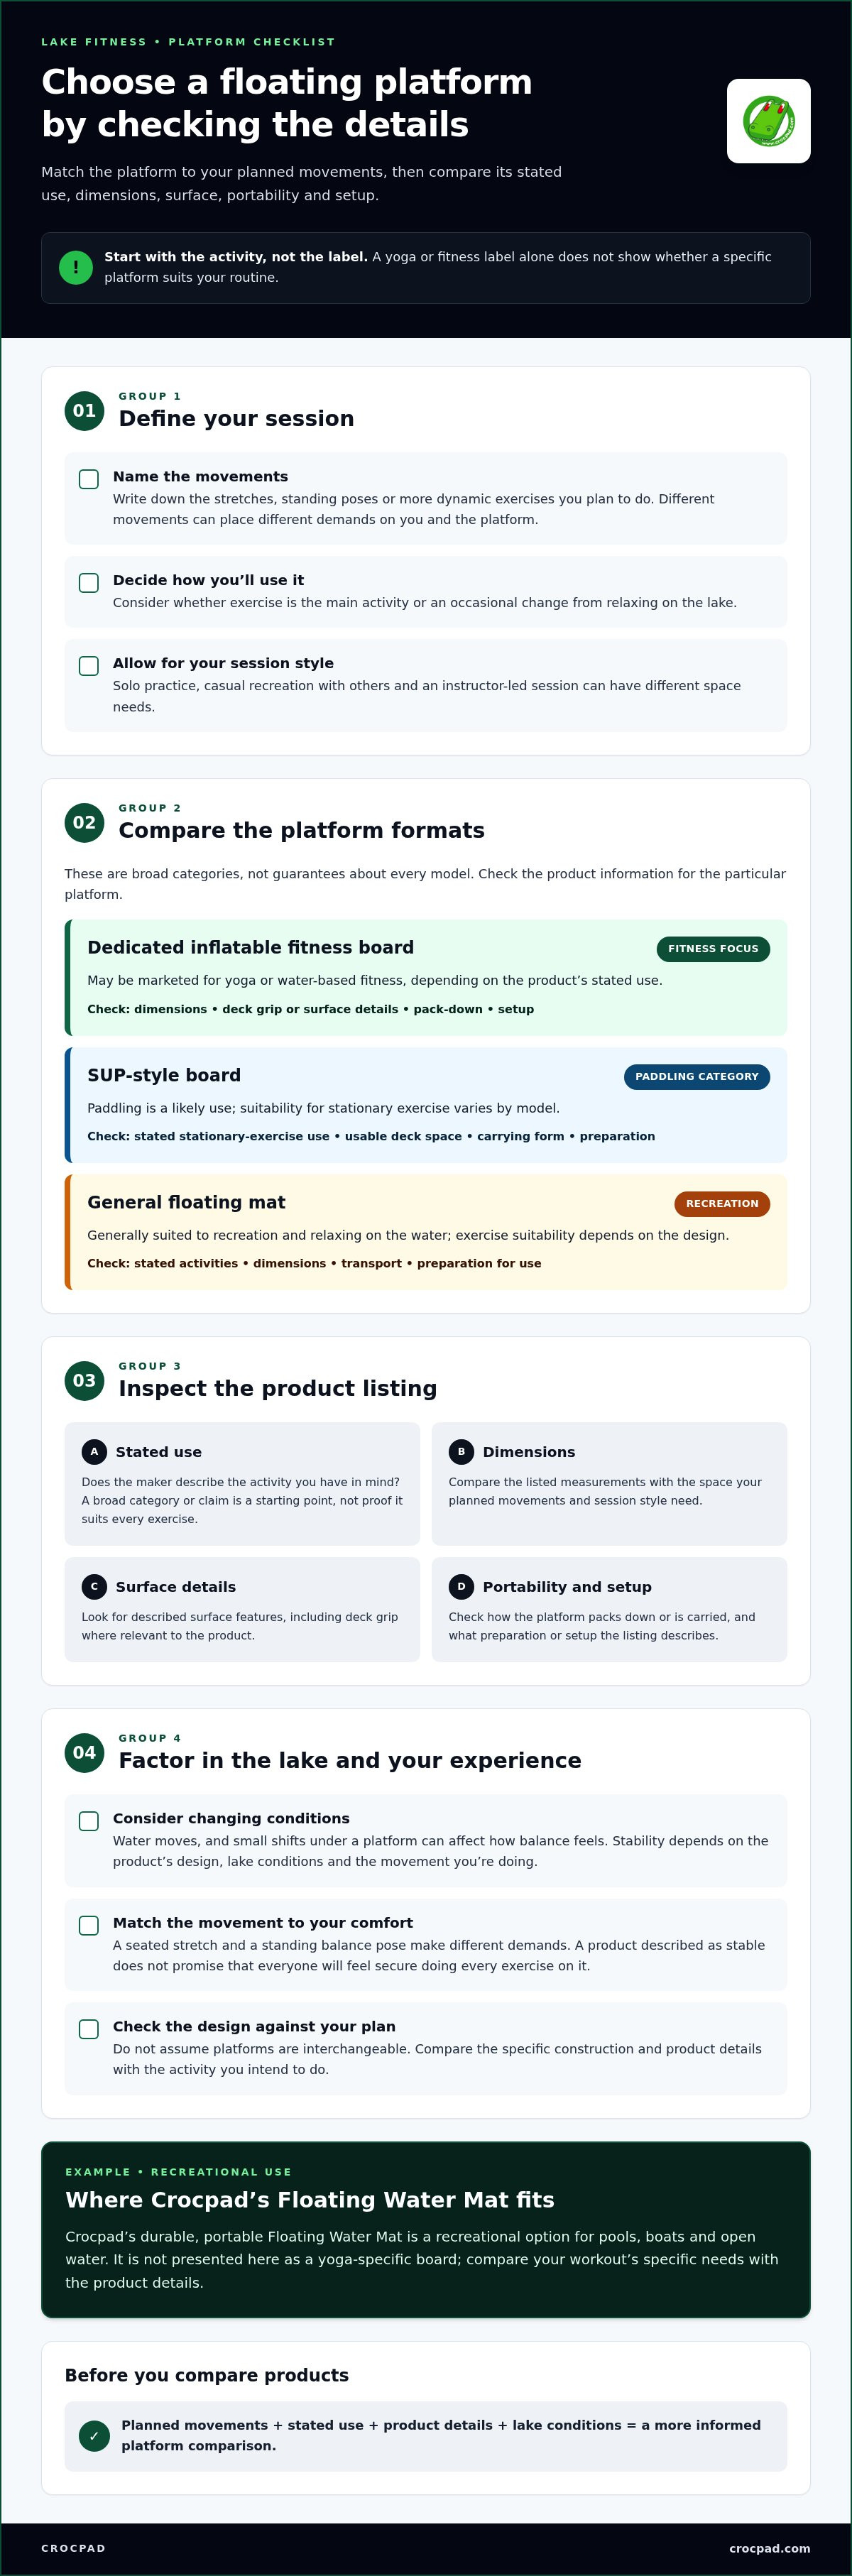Open the crocpad.com footer link

pos(770,2548)
